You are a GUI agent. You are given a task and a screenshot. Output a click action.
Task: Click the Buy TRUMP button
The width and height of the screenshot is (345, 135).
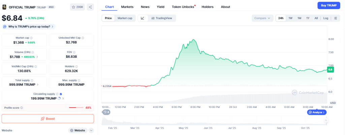[329, 5]
